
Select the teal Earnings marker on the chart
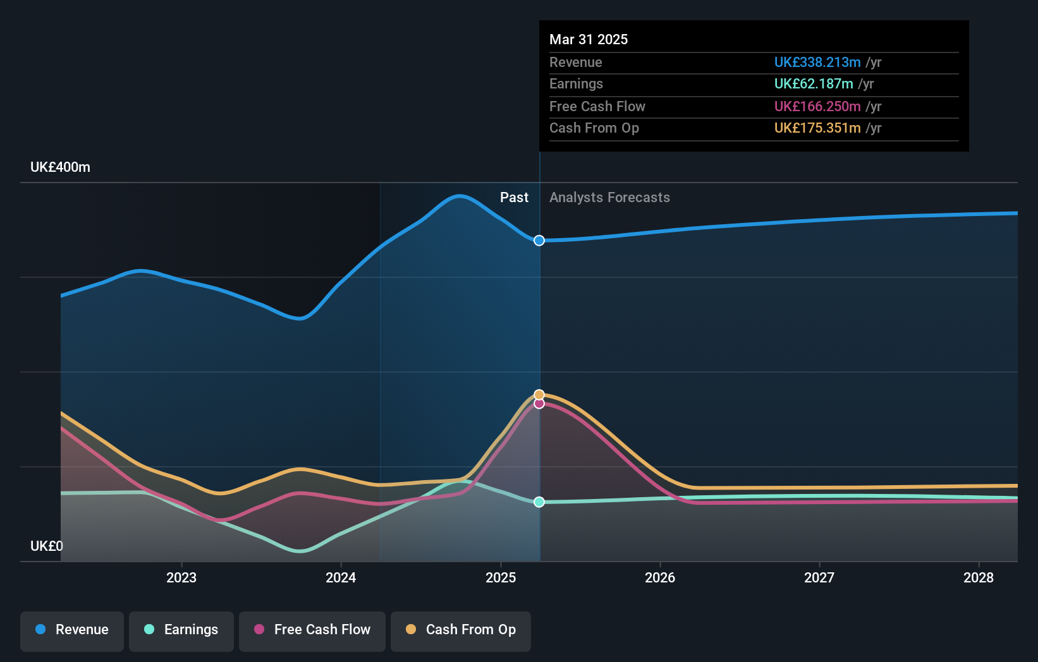pos(539,502)
